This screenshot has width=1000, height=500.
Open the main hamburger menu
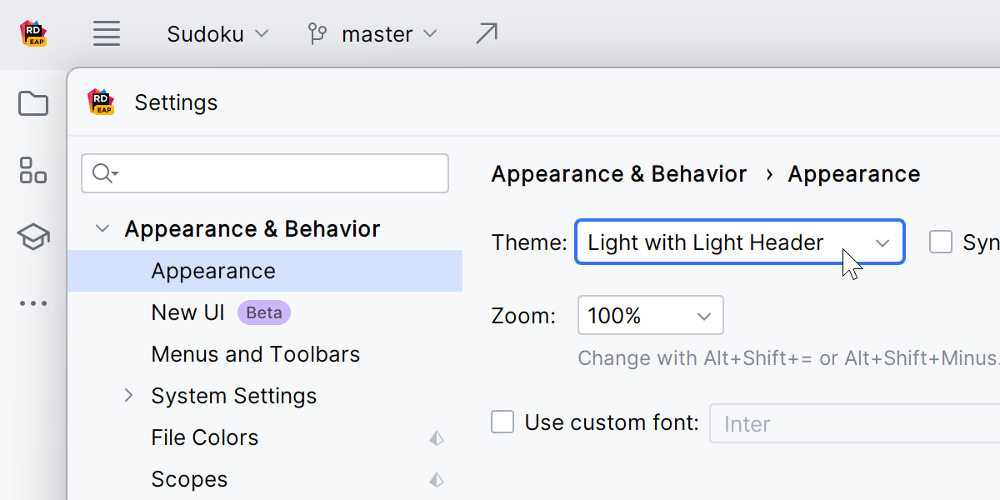pos(107,34)
